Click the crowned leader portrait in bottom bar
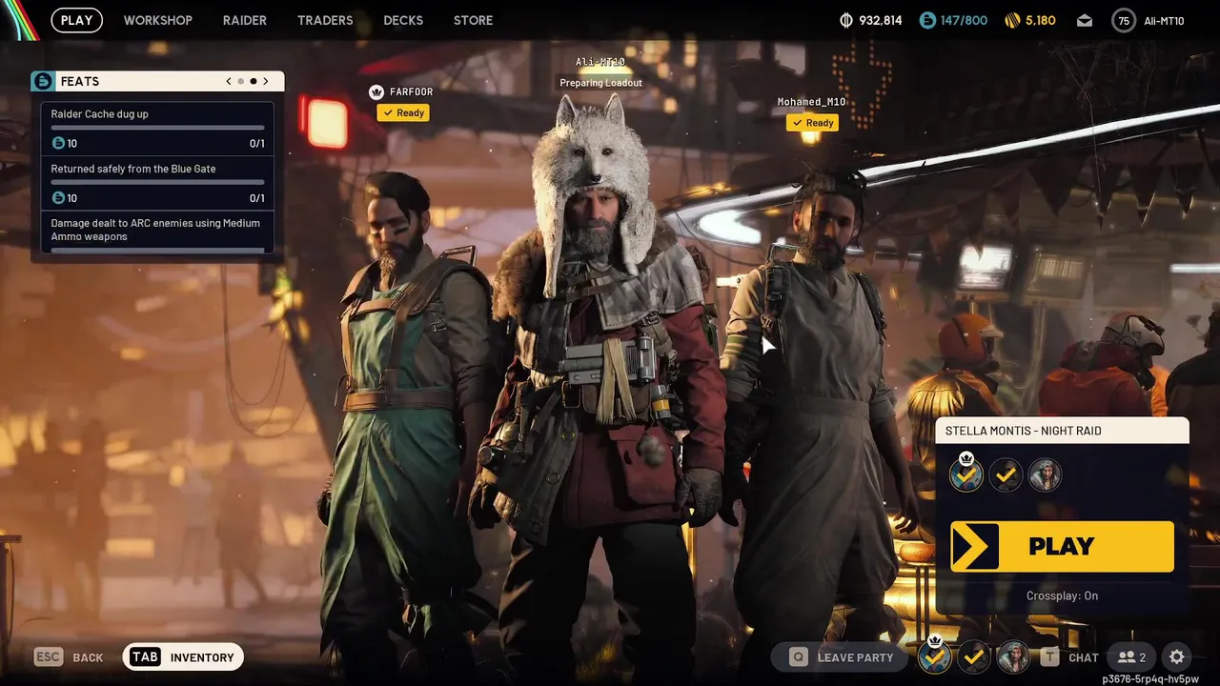 pos(935,656)
